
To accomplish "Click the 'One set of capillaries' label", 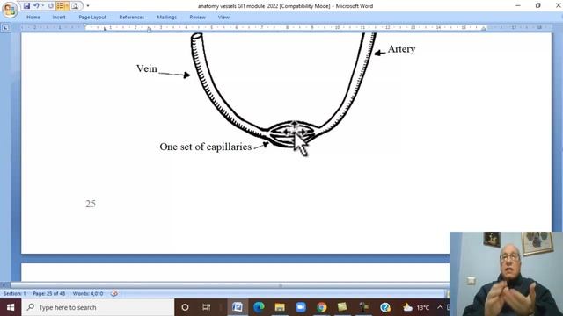I will pyautogui.click(x=205, y=147).
